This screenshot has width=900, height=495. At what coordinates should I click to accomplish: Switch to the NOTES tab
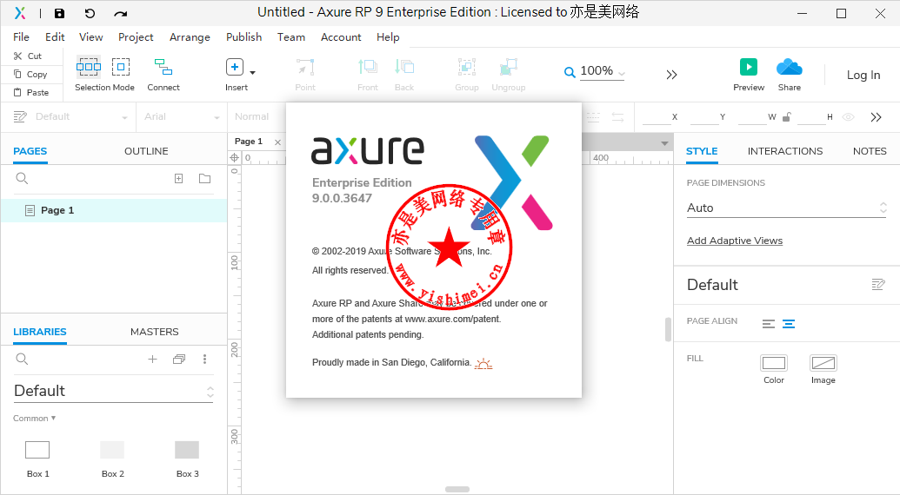click(x=870, y=151)
